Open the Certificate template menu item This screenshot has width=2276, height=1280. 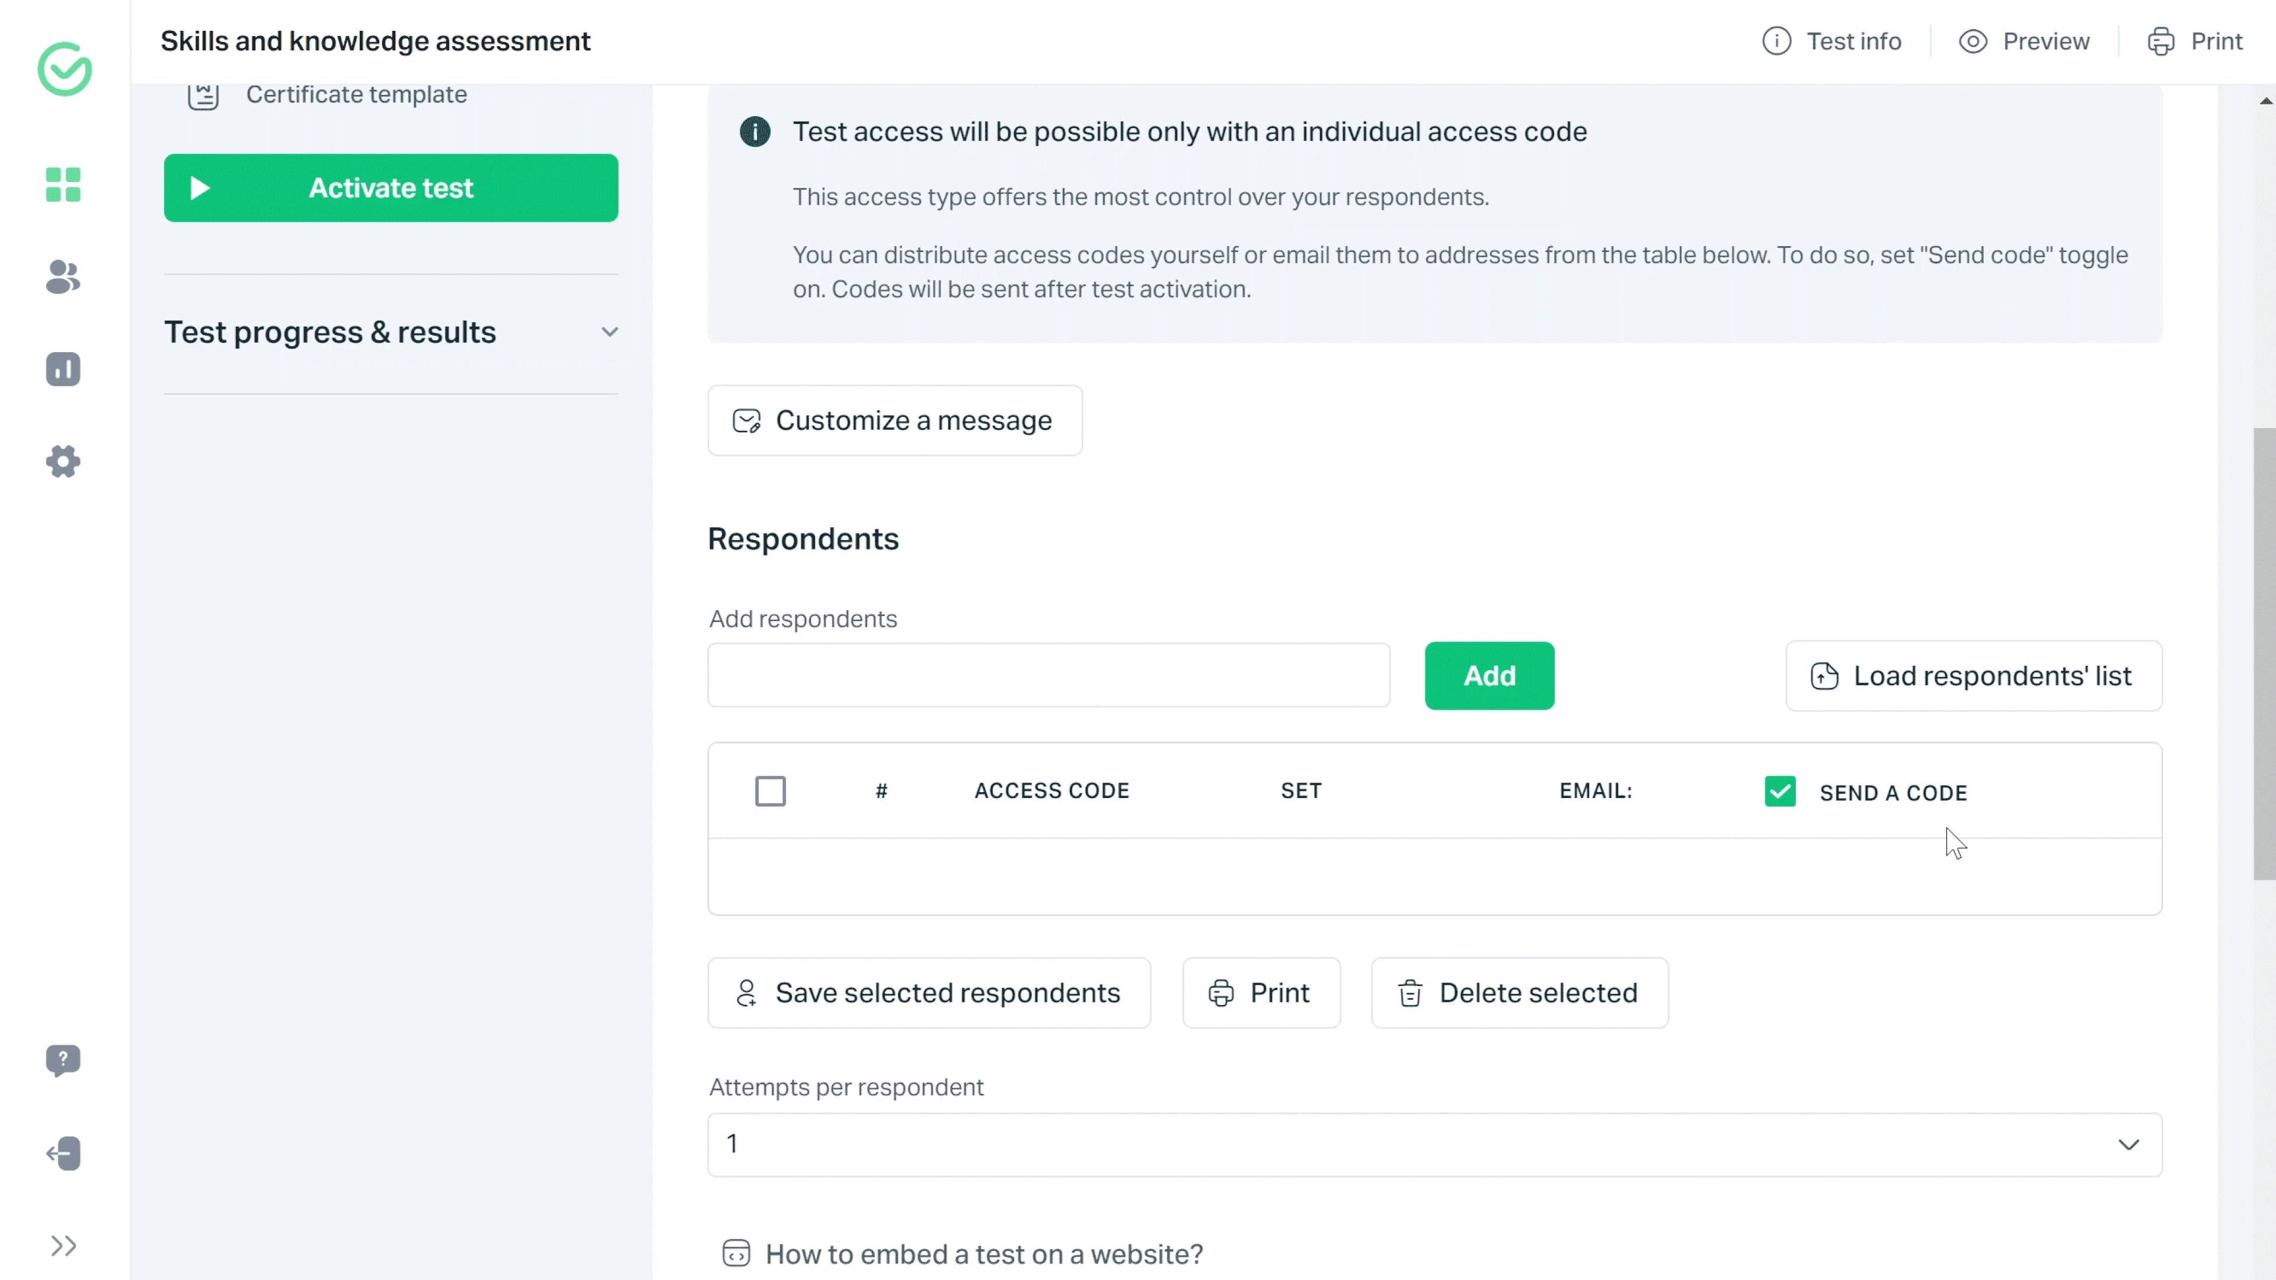[355, 95]
